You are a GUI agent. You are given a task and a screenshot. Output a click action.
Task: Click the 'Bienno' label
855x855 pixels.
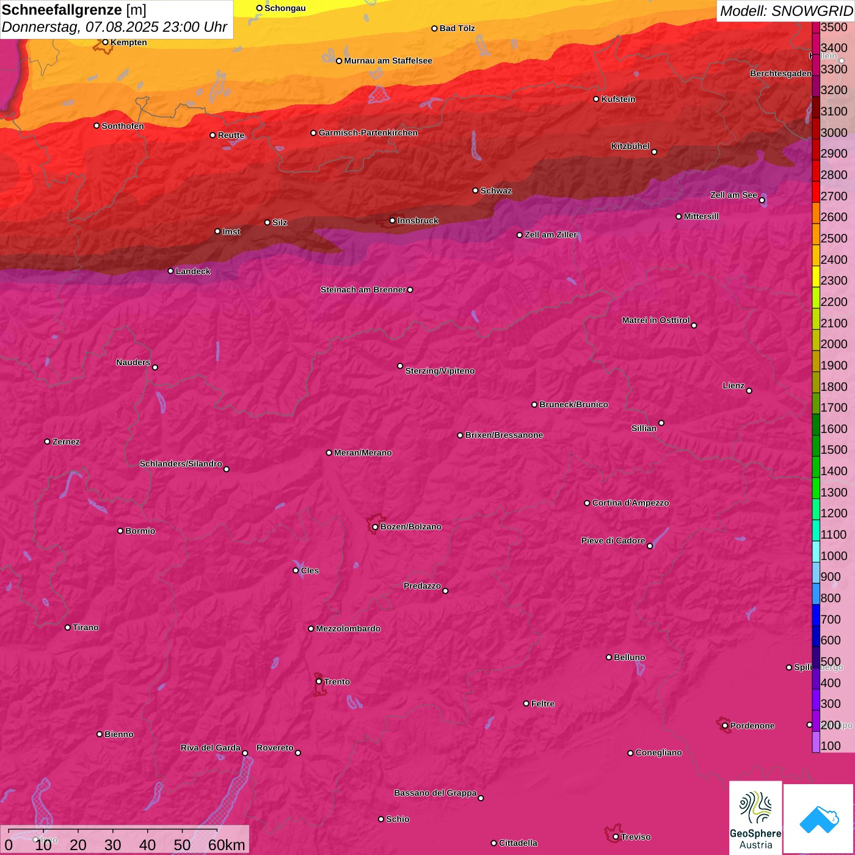pos(118,734)
